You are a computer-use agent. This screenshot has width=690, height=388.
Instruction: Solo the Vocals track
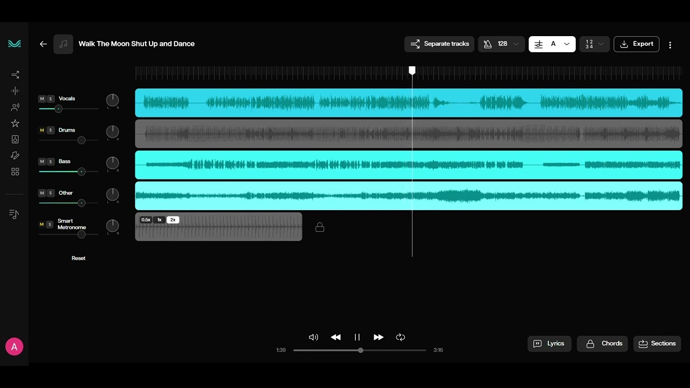click(x=50, y=99)
